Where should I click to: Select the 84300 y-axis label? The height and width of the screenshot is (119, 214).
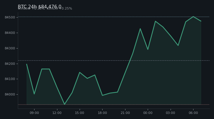pyautogui.click(x=10, y=48)
